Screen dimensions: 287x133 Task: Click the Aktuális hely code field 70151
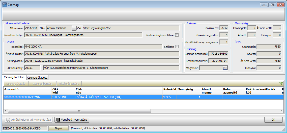click(x=32, y=68)
